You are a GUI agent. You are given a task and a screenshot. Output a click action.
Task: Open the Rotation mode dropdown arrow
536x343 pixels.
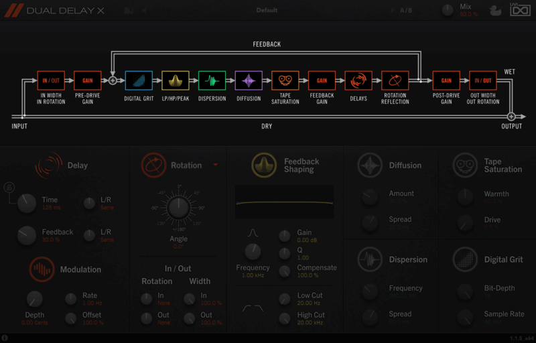tap(216, 165)
